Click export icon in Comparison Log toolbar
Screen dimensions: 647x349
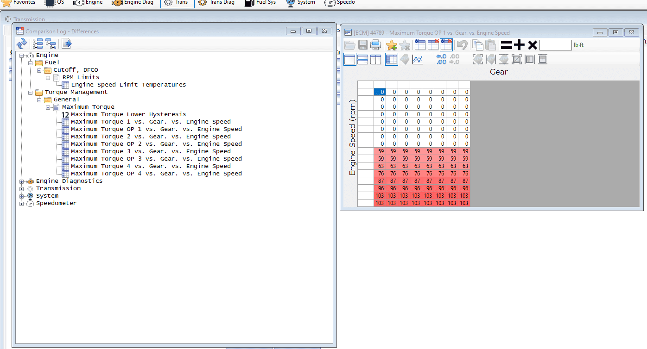pyautogui.click(x=67, y=44)
